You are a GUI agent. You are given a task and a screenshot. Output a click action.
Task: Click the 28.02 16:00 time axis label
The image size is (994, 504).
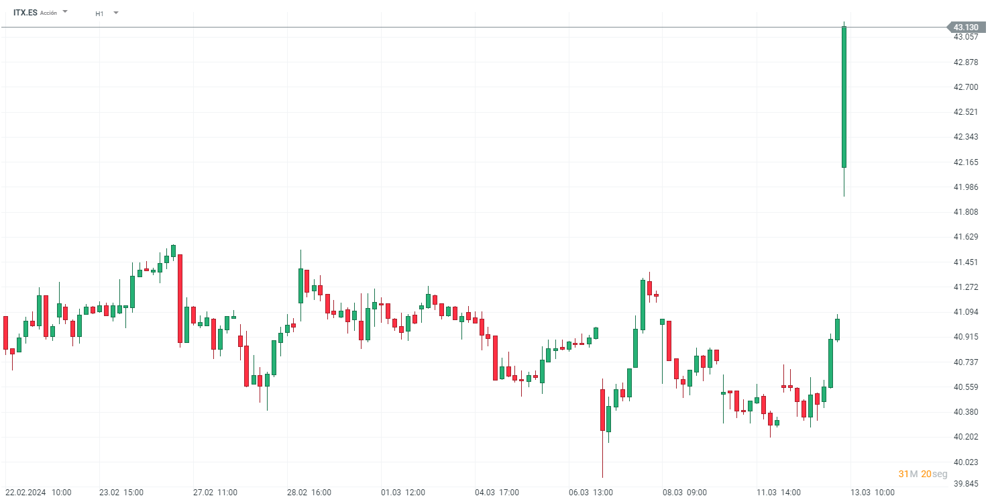(x=309, y=493)
